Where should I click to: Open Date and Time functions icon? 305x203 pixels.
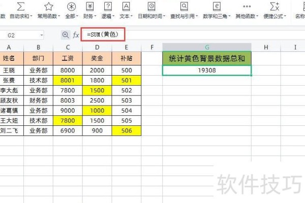[x=151, y=7]
